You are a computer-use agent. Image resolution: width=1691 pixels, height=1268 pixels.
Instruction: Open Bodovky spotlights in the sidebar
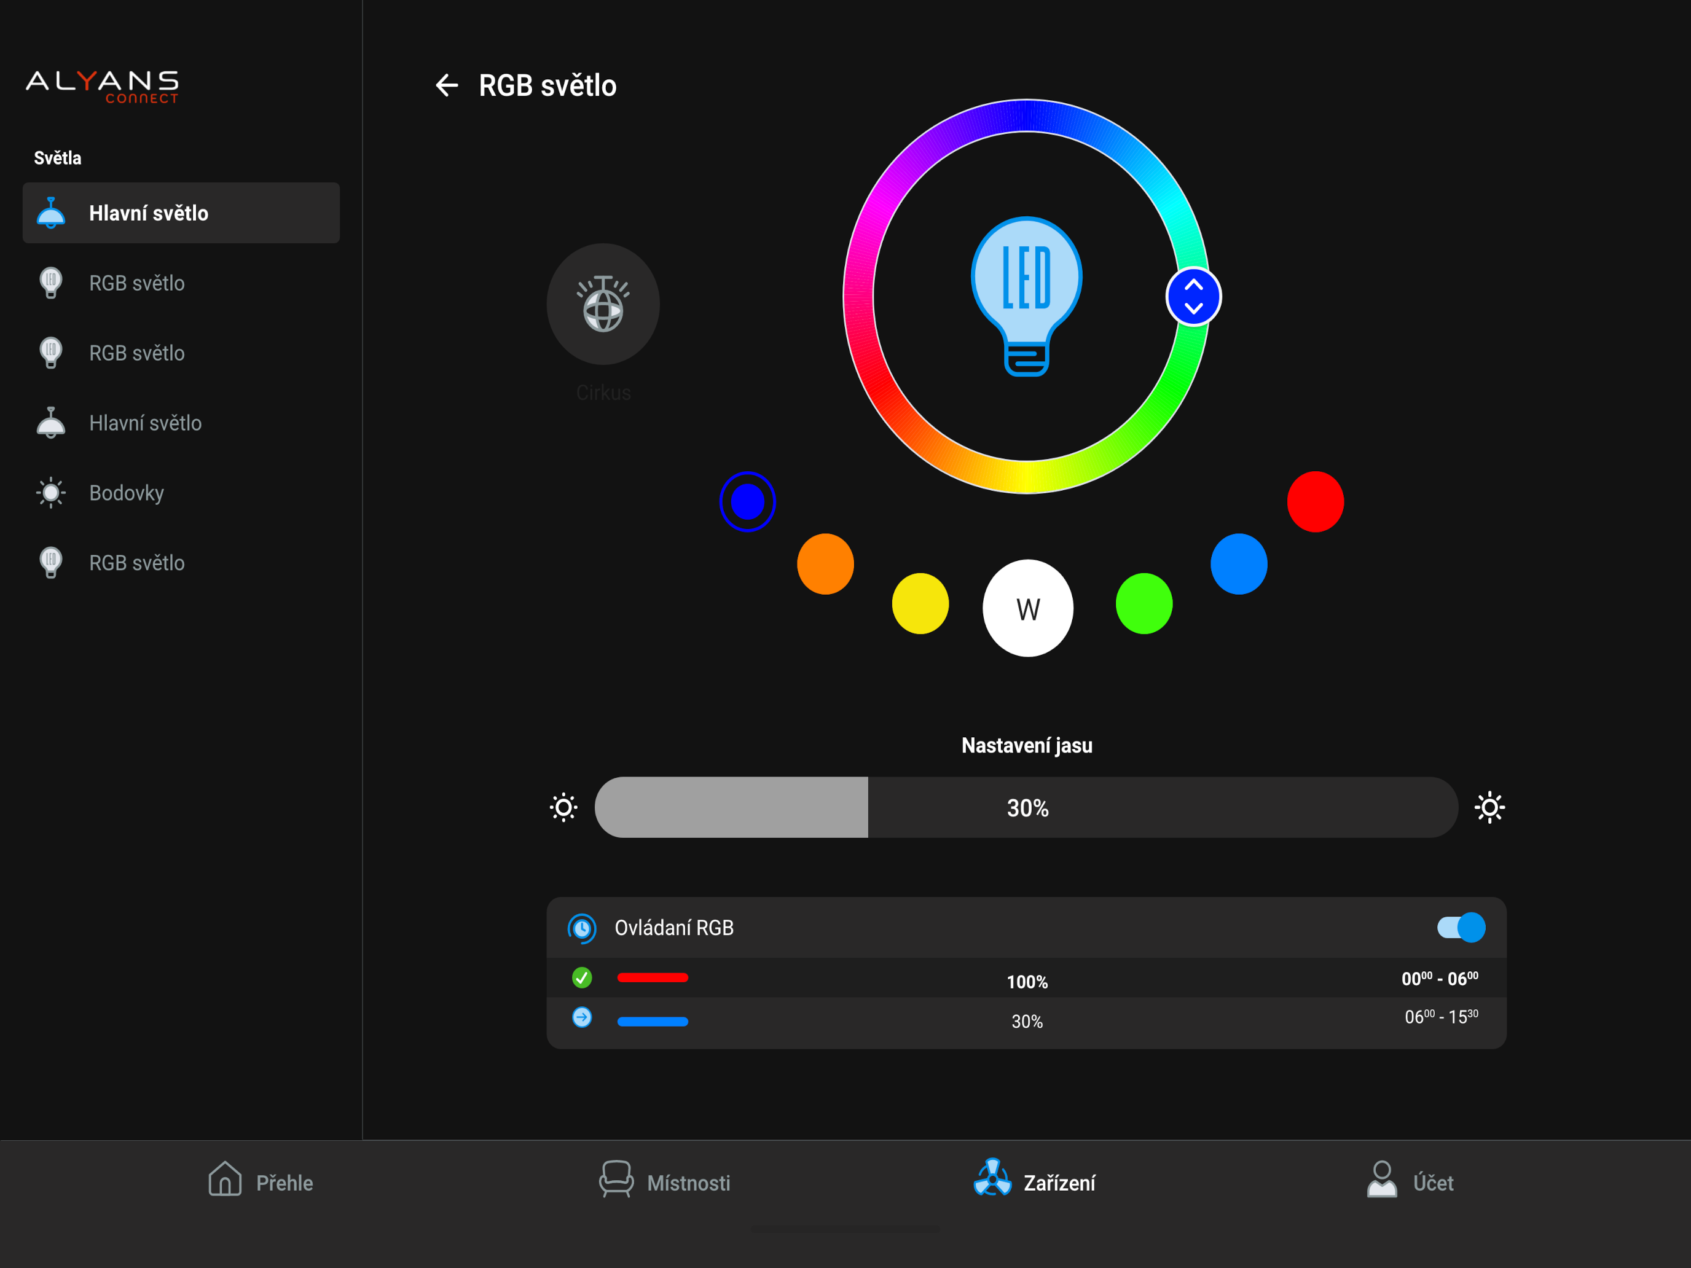tap(181, 493)
